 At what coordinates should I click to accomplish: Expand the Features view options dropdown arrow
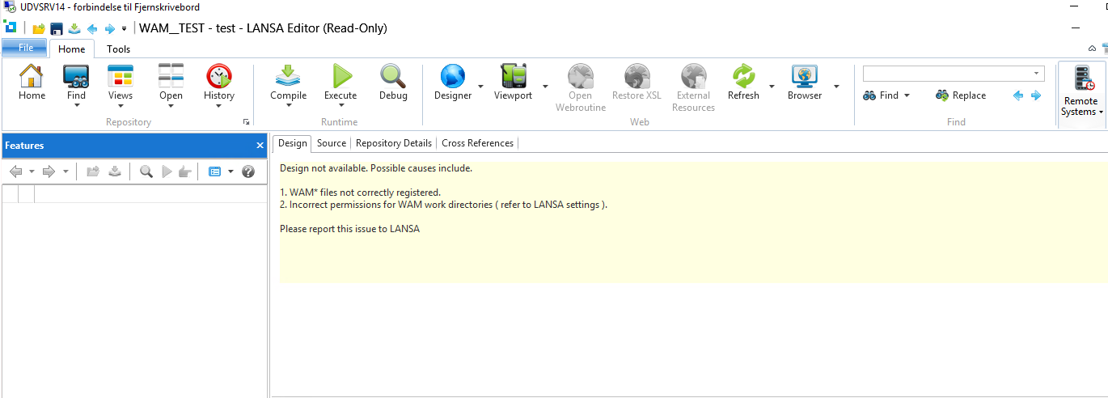pyautogui.click(x=230, y=171)
